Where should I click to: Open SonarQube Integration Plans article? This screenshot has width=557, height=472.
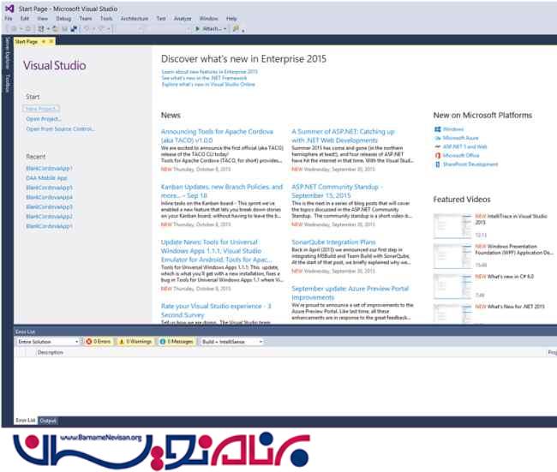[333, 242]
